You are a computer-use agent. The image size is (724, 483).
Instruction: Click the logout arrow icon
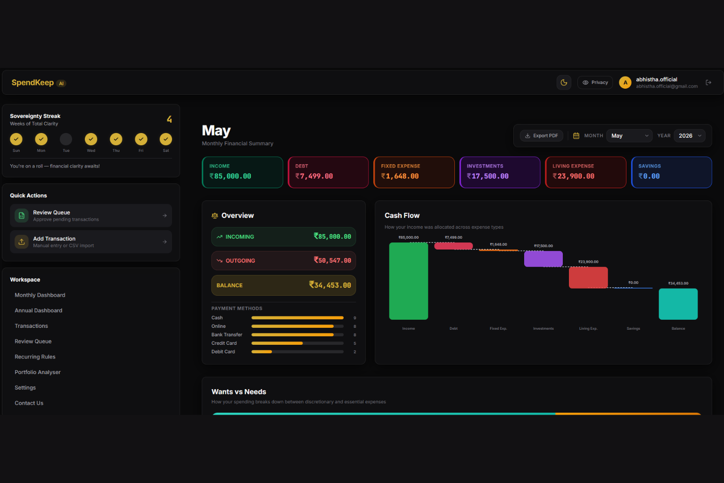[708, 83]
